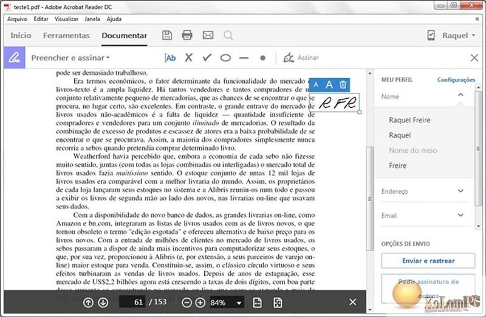Delete the initials with trash icon
The height and width of the screenshot is (317, 486).
click(343, 84)
